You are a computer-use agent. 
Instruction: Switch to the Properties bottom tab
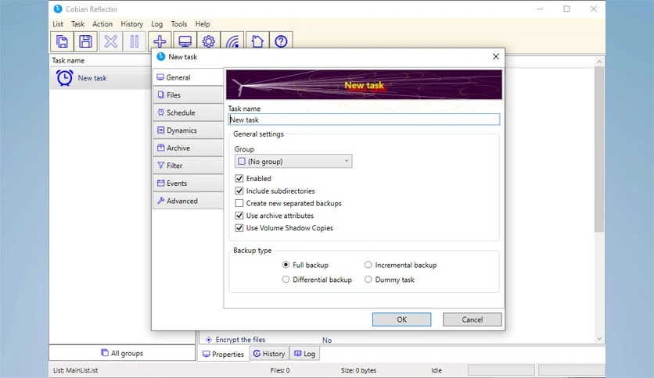tap(224, 354)
